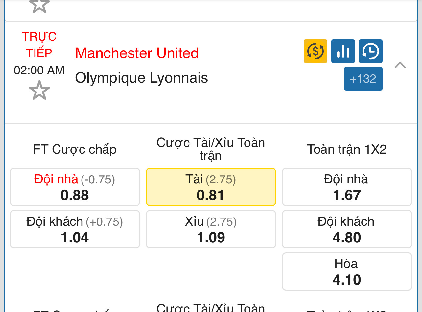Open Olympique Lyonnais team name link
Viewport: 422px width, 312px height.
(141, 78)
